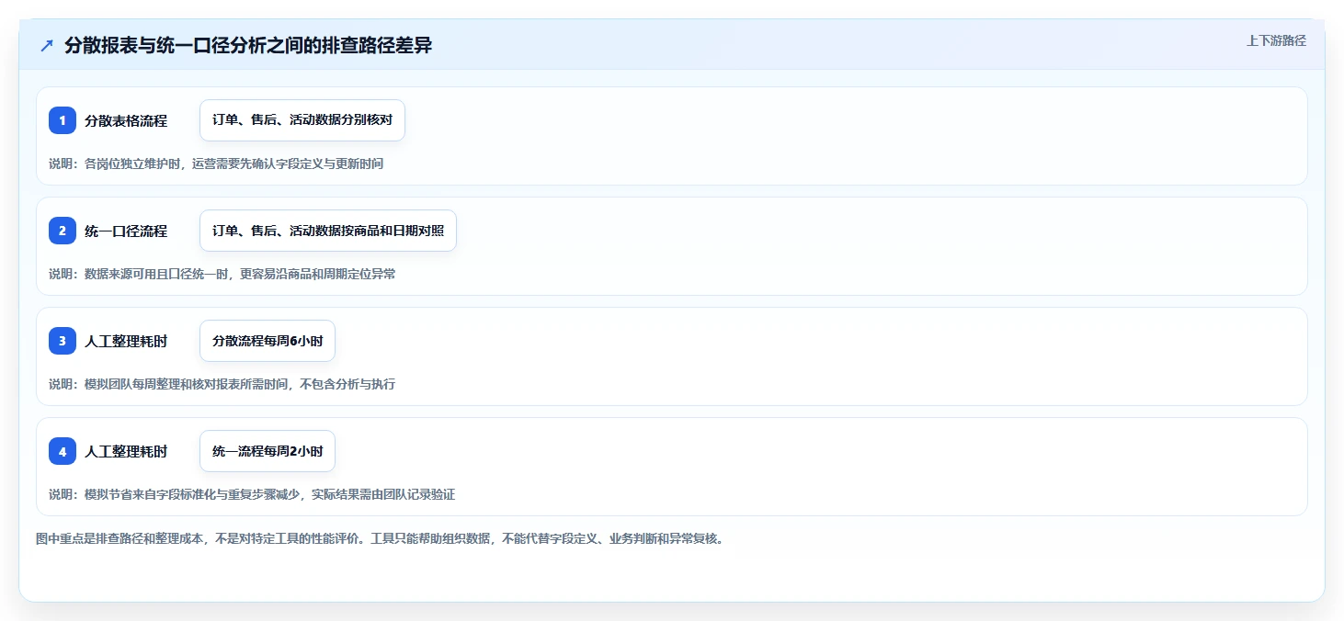Click the note starting 说明：模拟节省来自字段标准化
The width and height of the screenshot is (1344, 621).
coord(252,494)
